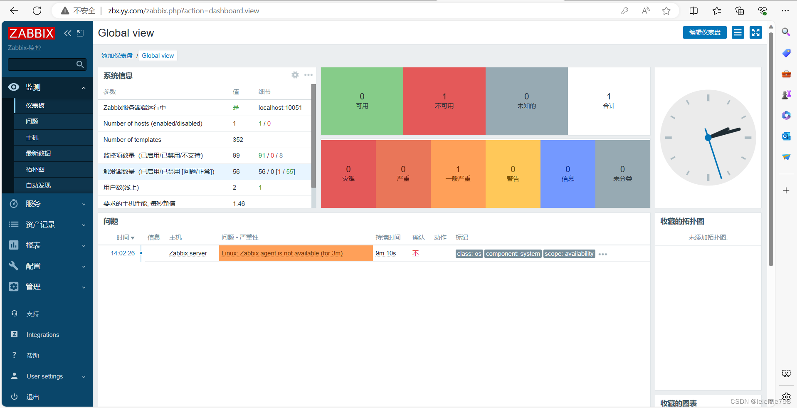
Task: Add page to browser favorites star
Action: (x=666, y=11)
